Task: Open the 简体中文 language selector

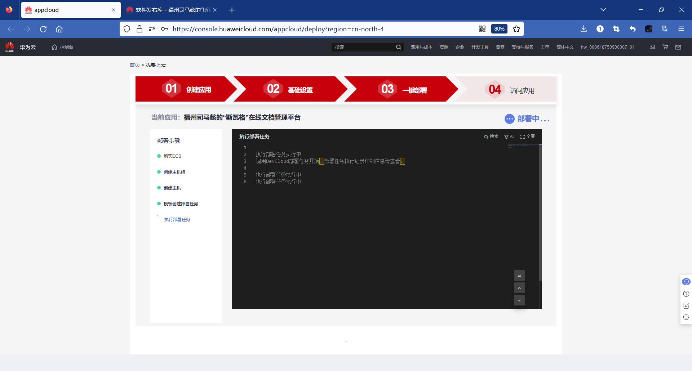Action: (x=565, y=47)
